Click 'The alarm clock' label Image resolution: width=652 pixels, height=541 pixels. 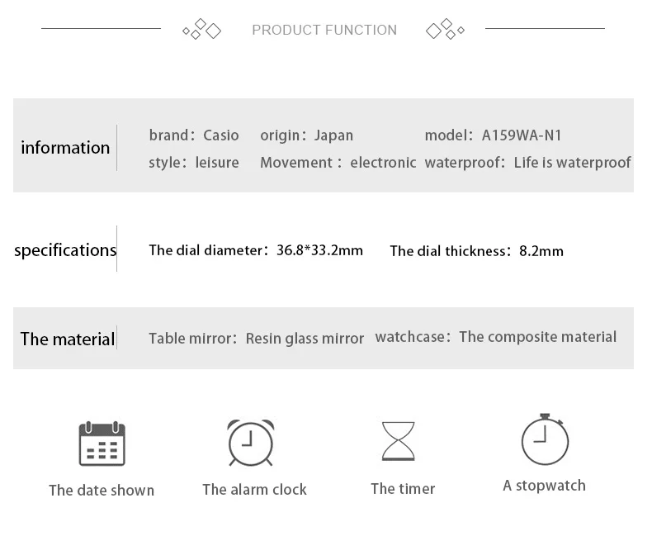pos(254,490)
